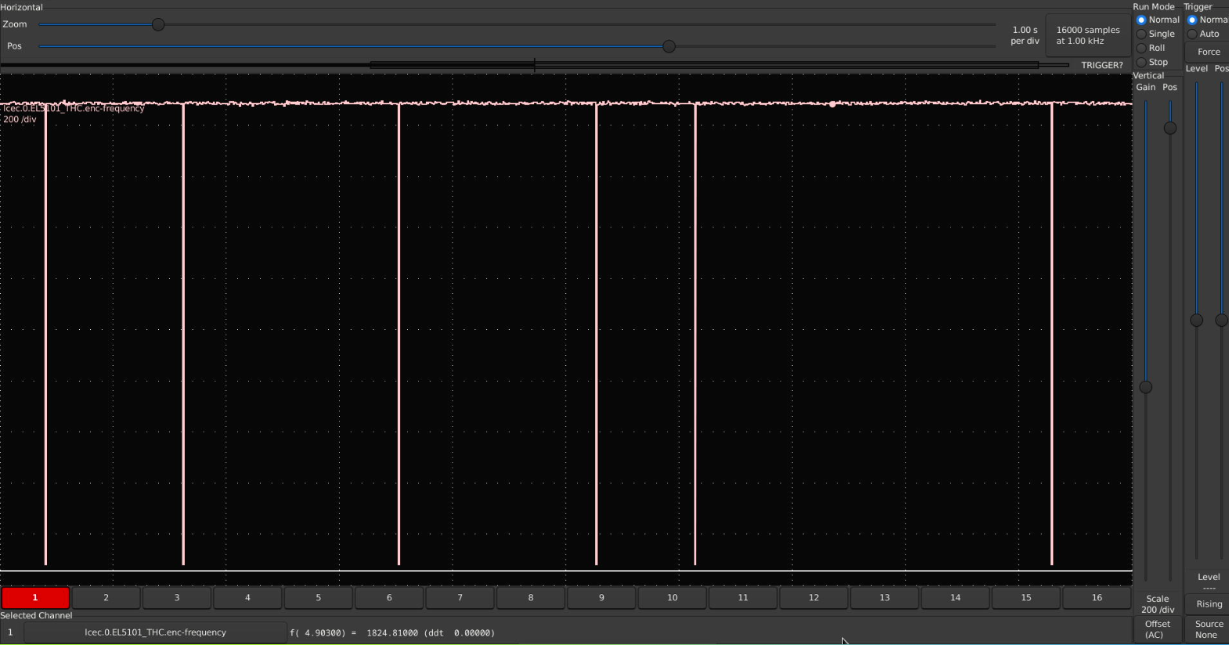Viewport: 1229px width, 645px height.
Task: Open the Scale 200 /div button
Action: 1158,604
